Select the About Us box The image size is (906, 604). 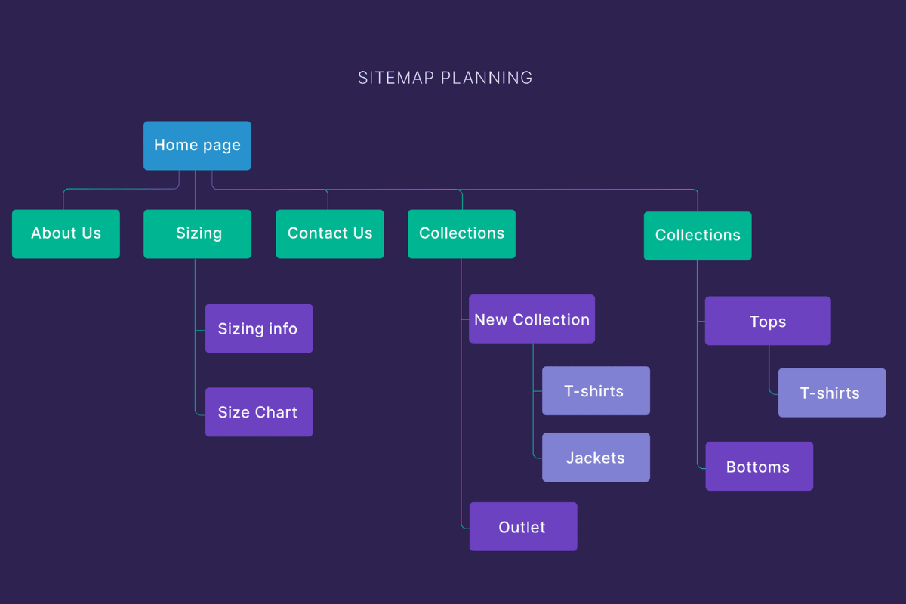(66, 234)
